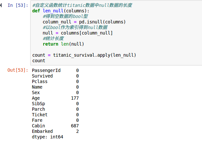
Task: Click the Ticket output row
Action: pyautogui.click(x=55, y=115)
